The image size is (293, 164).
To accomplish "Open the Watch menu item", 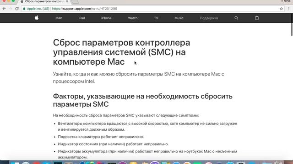I will [x=133, y=18].
